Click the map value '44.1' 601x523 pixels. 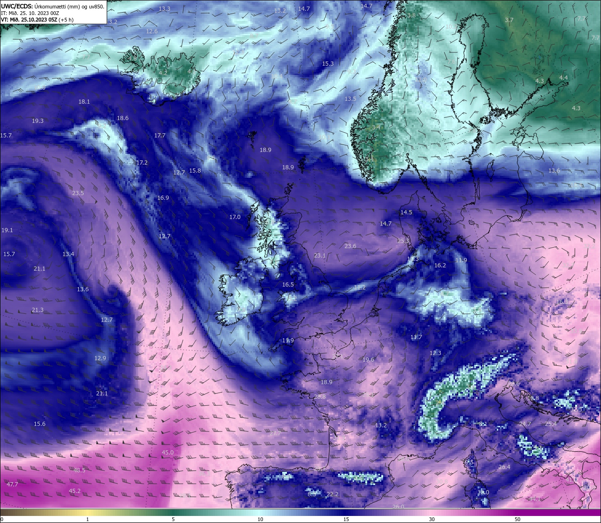534,499
